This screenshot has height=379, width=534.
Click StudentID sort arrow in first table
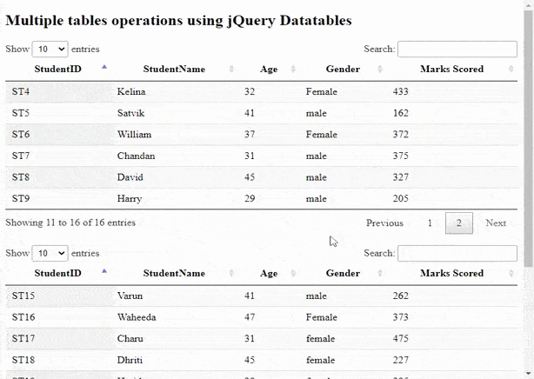point(104,67)
